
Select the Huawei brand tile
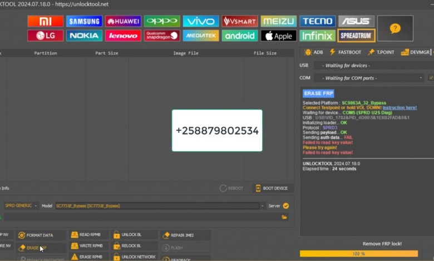click(x=123, y=21)
